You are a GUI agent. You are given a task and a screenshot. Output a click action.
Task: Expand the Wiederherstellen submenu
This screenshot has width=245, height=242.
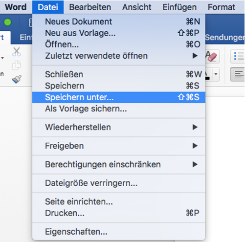pyautogui.click(x=119, y=127)
